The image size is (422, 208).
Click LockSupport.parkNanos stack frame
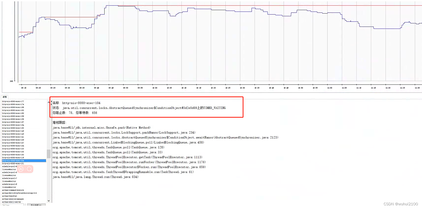pyautogui.click(x=124, y=133)
